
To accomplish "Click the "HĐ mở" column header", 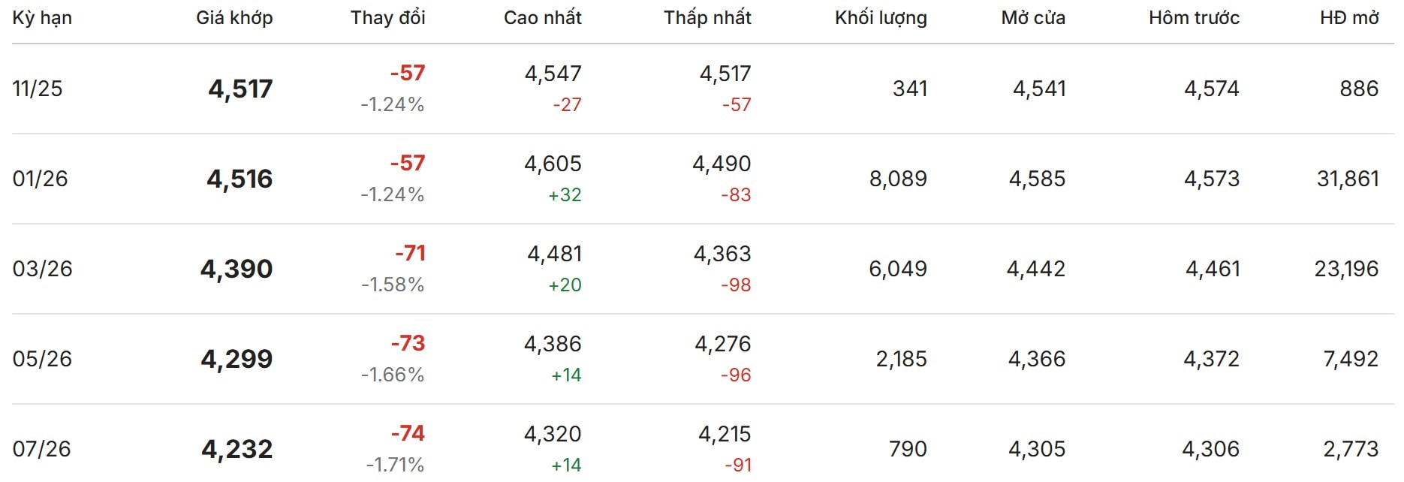I will point(1349,18).
